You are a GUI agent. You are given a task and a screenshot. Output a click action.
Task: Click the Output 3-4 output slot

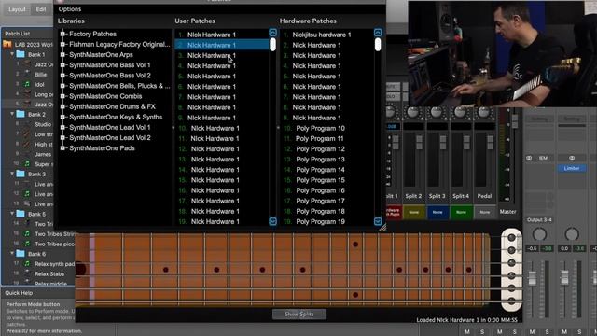(539, 220)
